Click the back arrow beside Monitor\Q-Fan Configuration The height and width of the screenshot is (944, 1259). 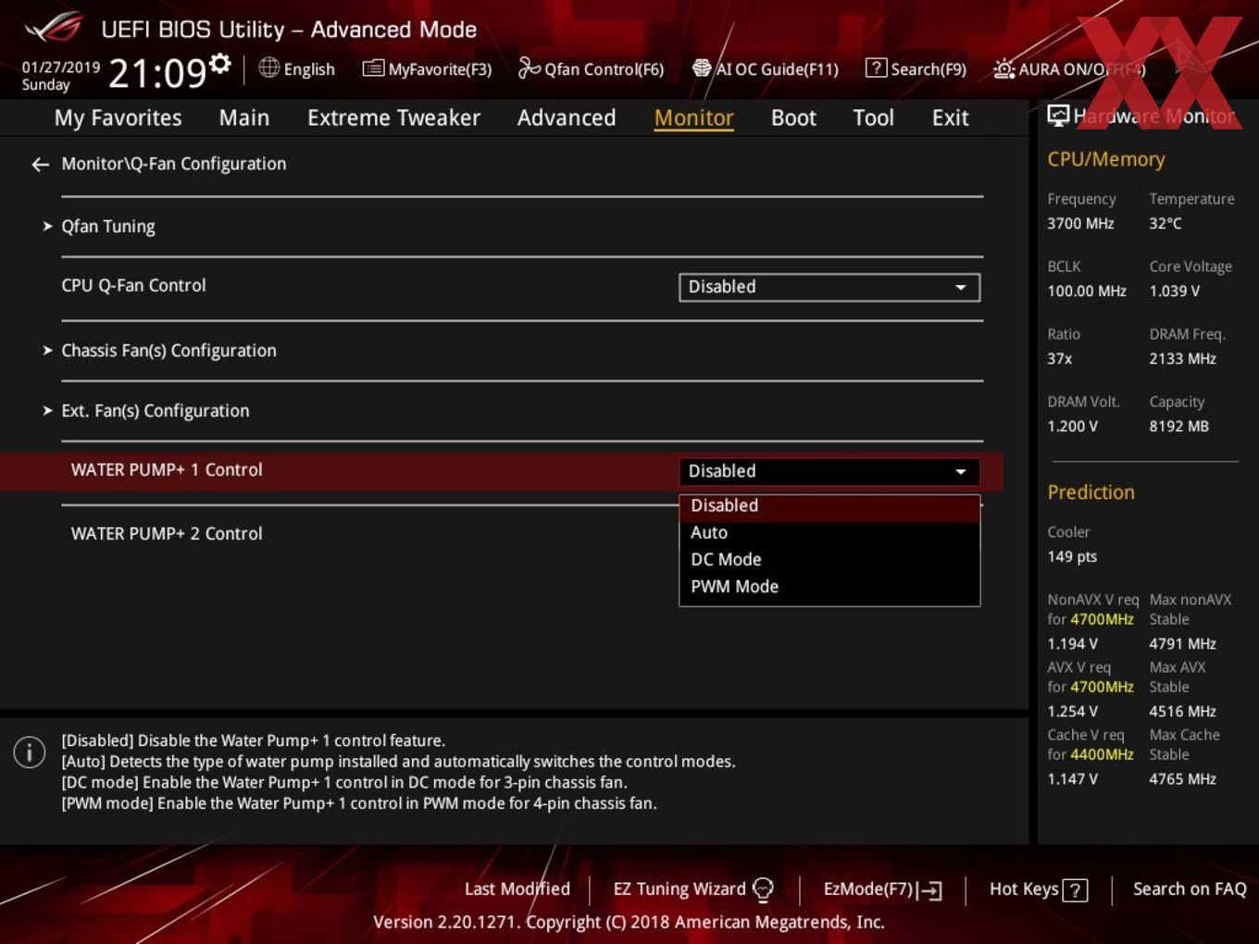[x=40, y=165]
